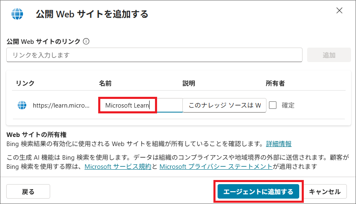This screenshot has width=356, height=204.
Task: Open the 詳細情報 link
Action: click(x=279, y=144)
